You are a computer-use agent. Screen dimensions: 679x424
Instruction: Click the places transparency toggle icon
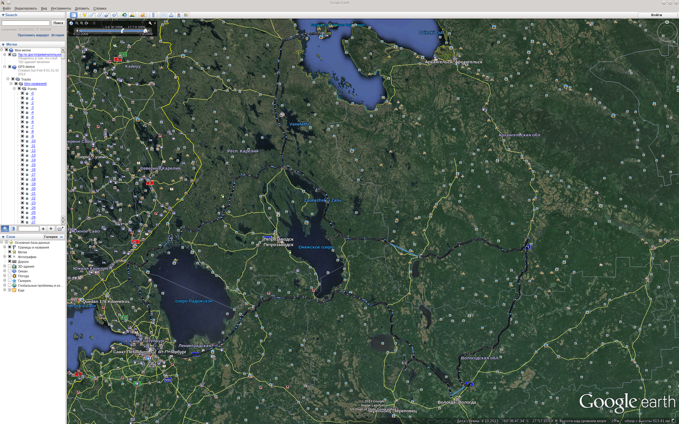[x=13, y=228]
